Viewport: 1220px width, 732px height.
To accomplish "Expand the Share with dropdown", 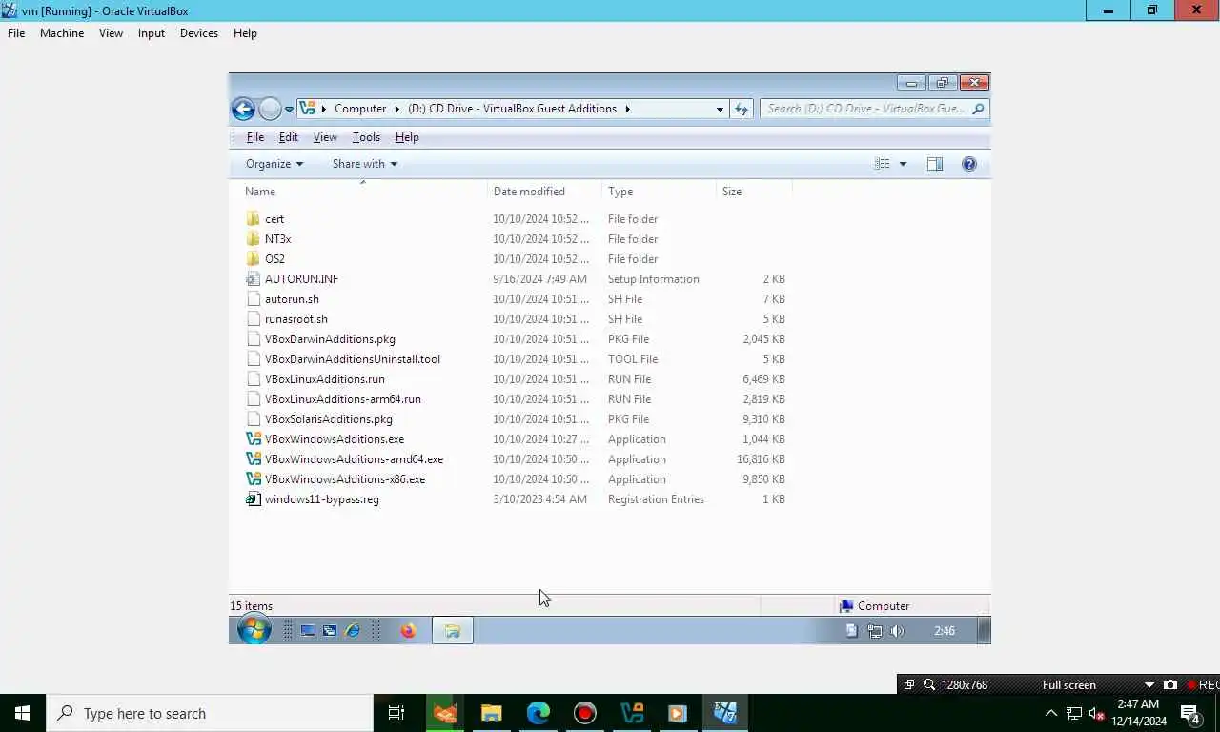I will (365, 164).
